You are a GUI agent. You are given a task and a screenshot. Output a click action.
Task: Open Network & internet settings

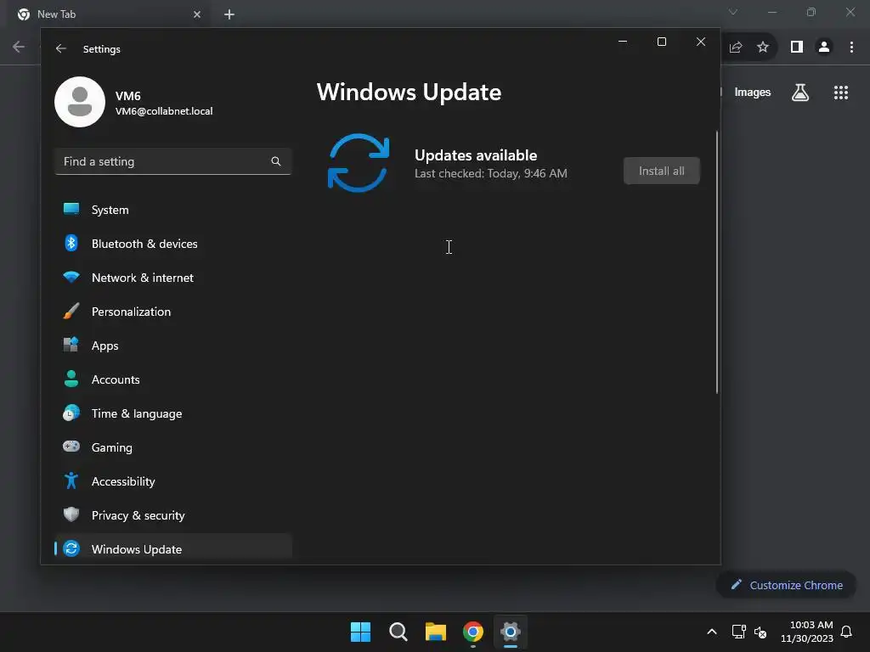[173, 278]
